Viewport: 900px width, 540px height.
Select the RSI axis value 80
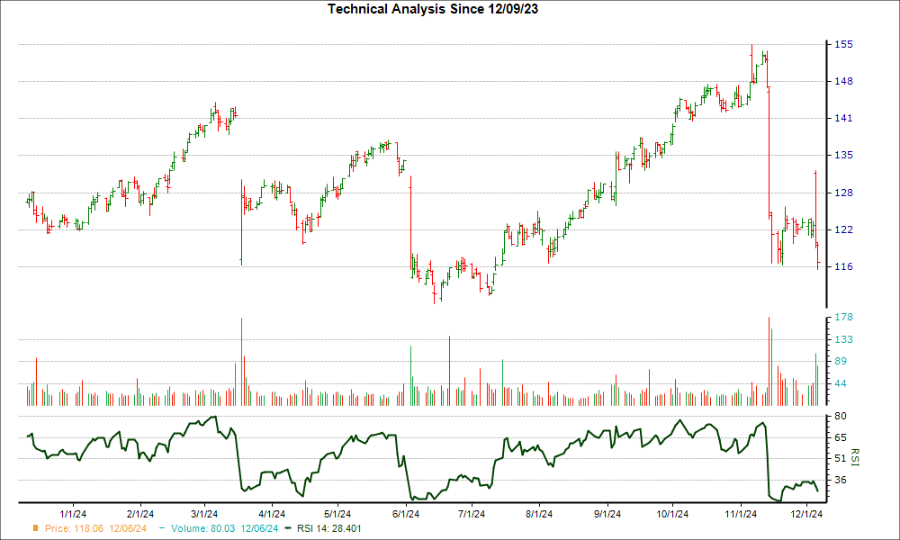click(841, 416)
